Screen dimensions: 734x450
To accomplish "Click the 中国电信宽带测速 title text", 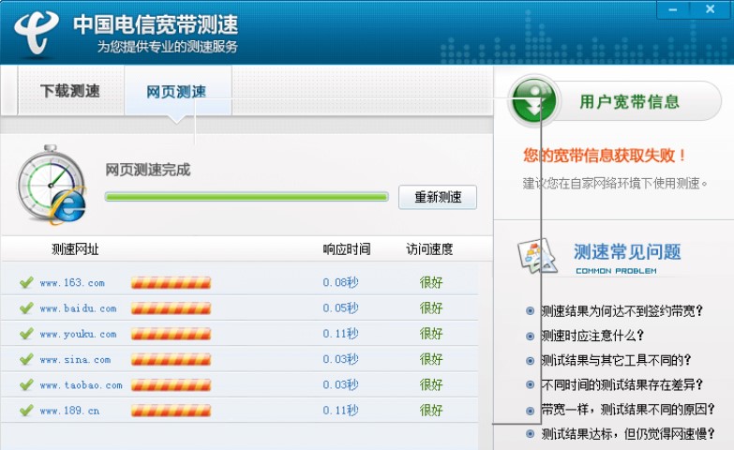I will [156, 24].
